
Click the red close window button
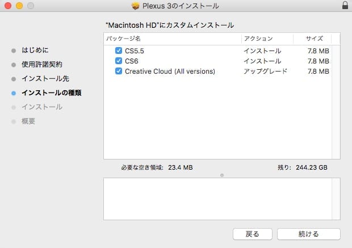[x=8, y=6]
